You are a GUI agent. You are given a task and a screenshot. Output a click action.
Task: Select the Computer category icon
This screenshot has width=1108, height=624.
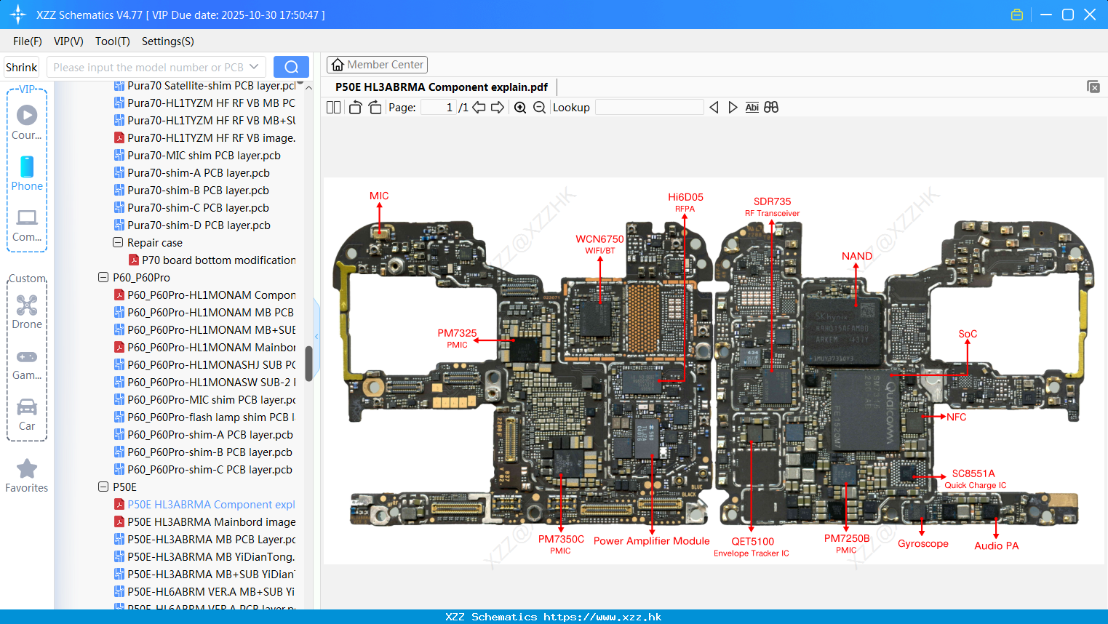point(27,217)
